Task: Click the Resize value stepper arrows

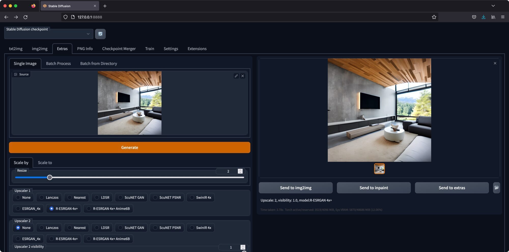Action: (x=240, y=171)
